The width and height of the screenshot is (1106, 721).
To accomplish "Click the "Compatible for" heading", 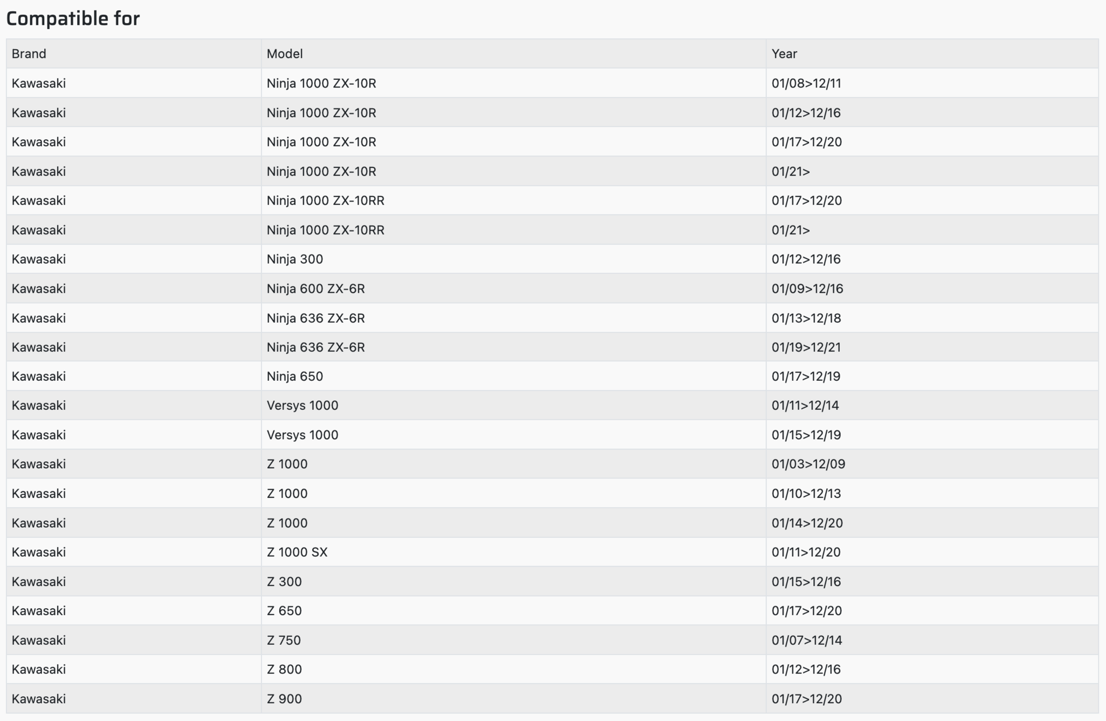I will coord(73,19).
